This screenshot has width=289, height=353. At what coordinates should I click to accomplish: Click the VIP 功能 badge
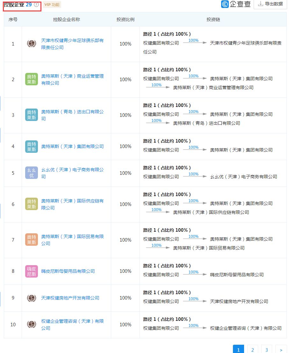click(52, 4)
